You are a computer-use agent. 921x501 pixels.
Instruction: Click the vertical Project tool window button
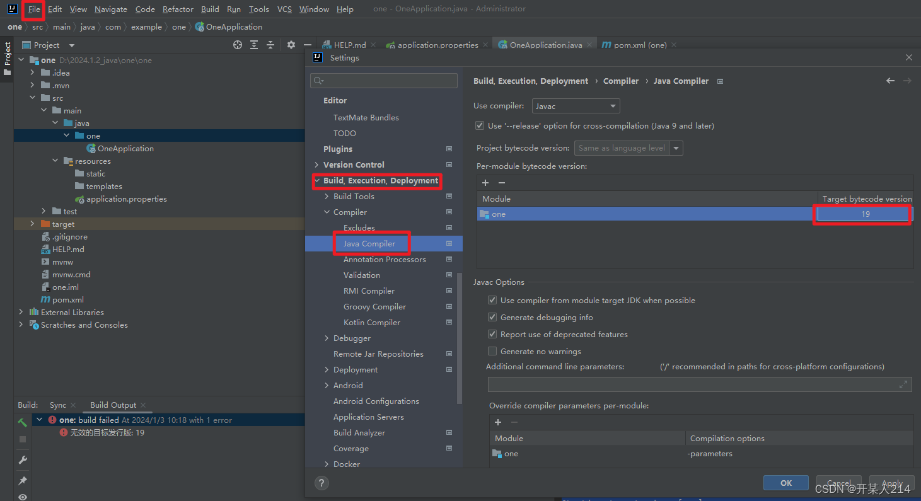coord(7,59)
